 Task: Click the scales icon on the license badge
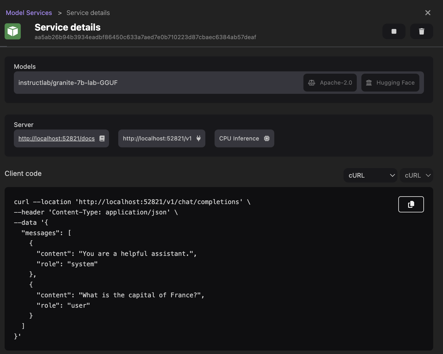point(311,83)
